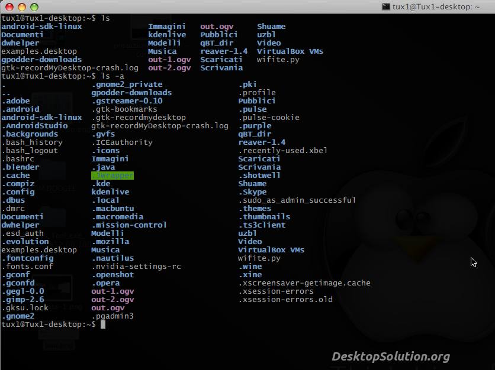495x370 pixels.
Task: Click the .bash_history file name
Action: tap(32, 142)
